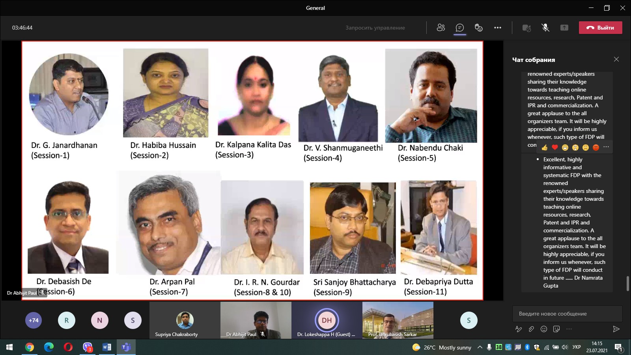Open more options next to message reactions
631x355 pixels.
tap(606, 147)
